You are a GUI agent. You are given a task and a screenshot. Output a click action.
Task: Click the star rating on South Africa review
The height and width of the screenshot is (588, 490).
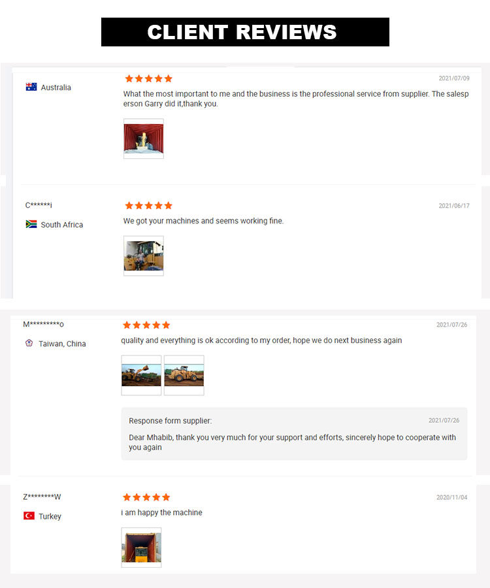148,205
